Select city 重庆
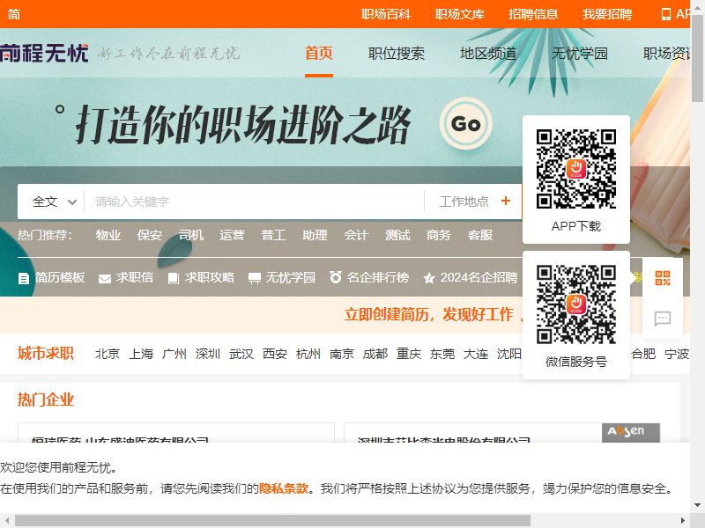Viewport: 705px width, 528px height. pyautogui.click(x=409, y=354)
